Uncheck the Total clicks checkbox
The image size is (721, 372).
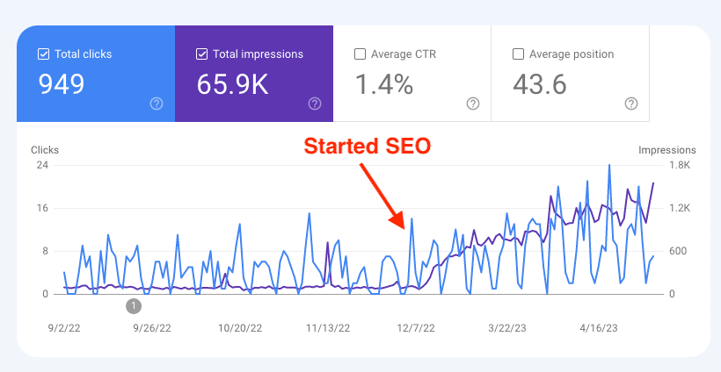pyautogui.click(x=43, y=54)
